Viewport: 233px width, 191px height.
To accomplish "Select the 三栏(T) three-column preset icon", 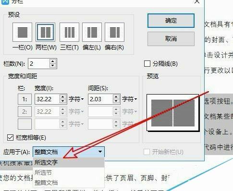I will [x=69, y=32].
